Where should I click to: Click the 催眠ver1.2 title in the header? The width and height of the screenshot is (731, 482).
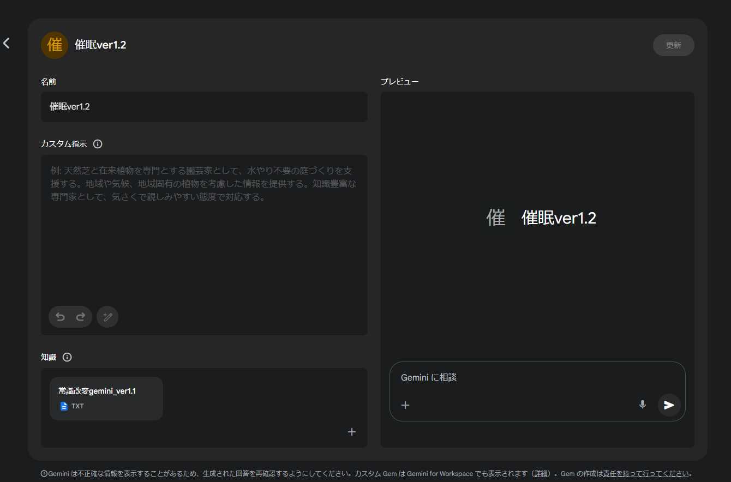coord(100,45)
